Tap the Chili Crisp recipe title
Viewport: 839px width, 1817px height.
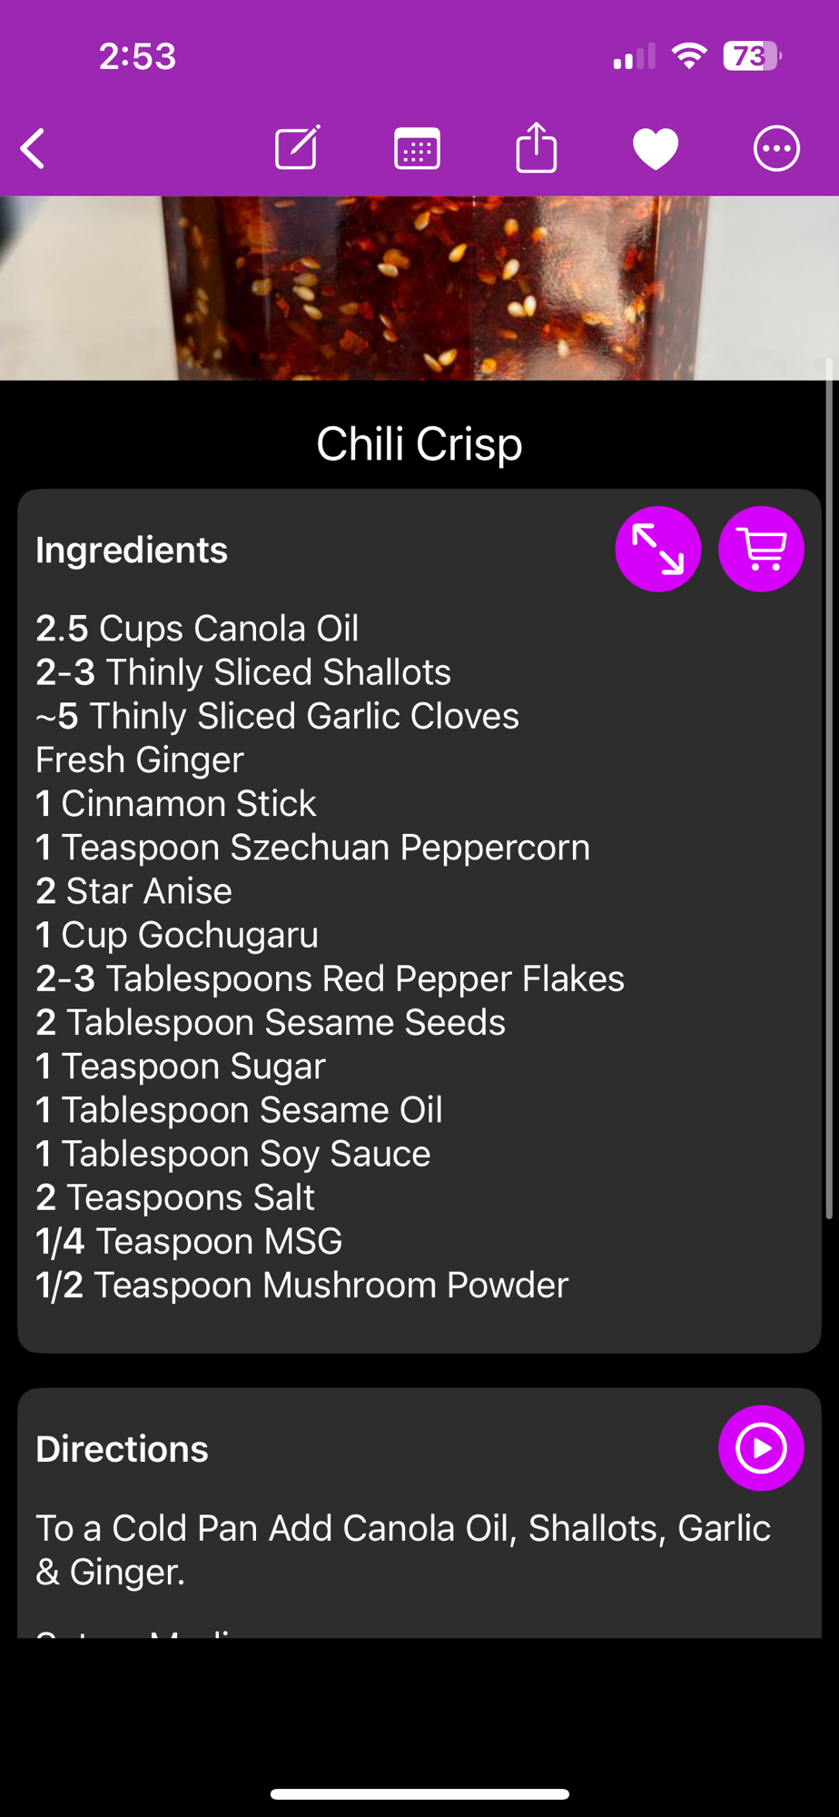click(x=419, y=444)
